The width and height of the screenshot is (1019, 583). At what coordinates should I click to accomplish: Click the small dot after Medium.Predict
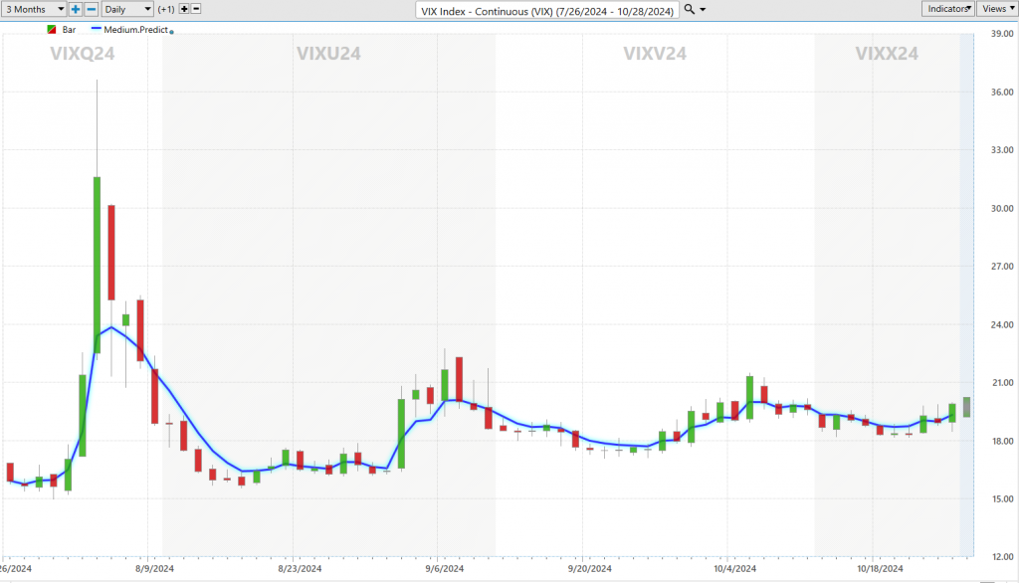pos(171,32)
